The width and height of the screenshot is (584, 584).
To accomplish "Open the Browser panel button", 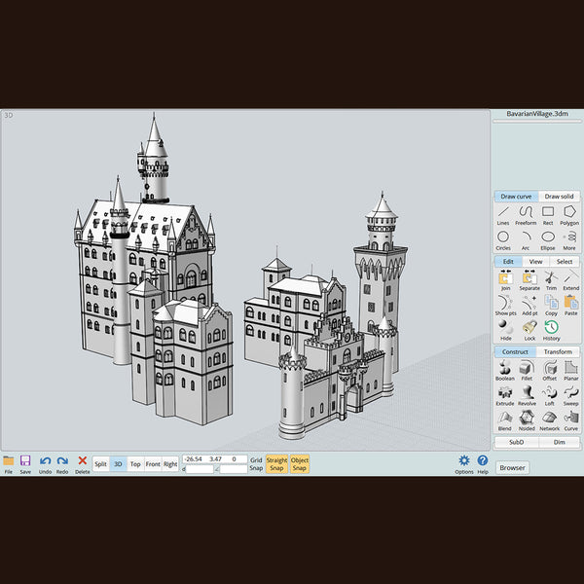I will (x=513, y=467).
